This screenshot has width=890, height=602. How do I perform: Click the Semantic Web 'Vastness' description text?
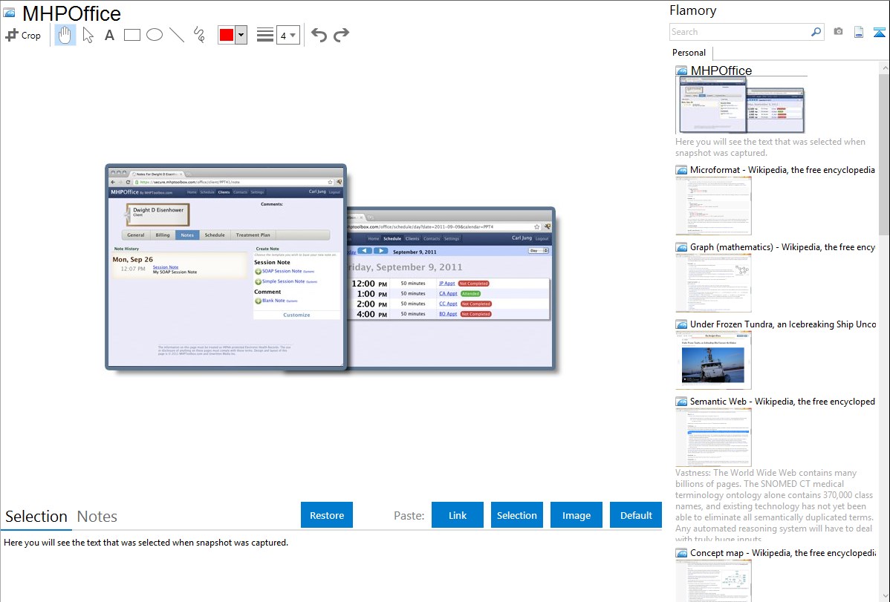775,506
